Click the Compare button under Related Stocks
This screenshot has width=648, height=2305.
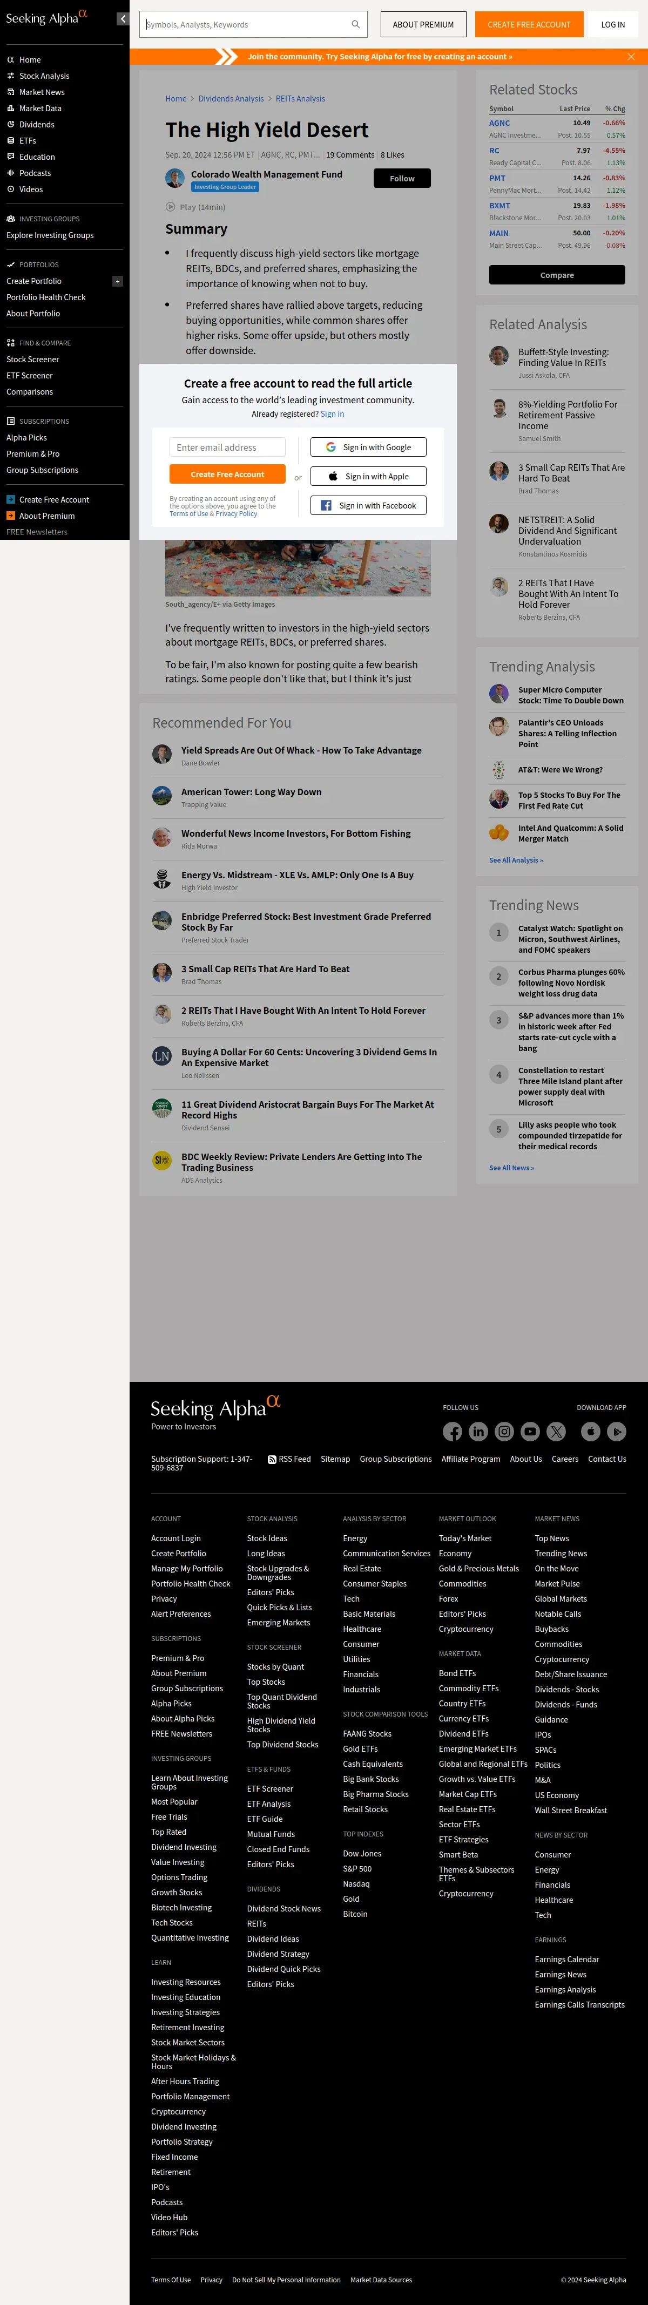pyautogui.click(x=557, y=275)
